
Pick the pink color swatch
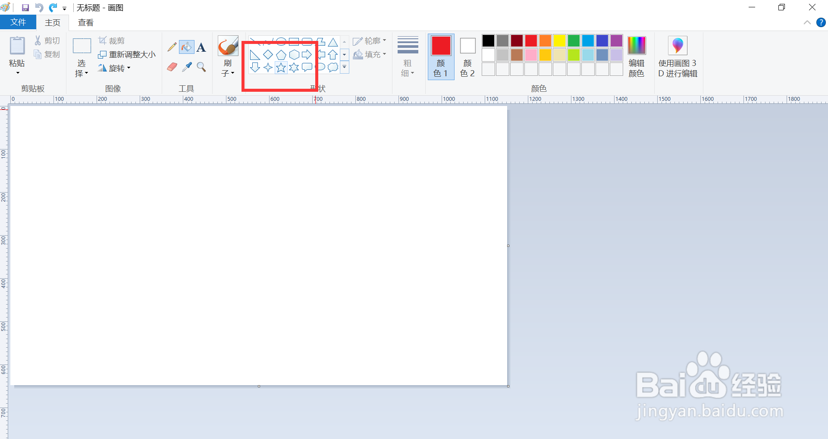531,55
